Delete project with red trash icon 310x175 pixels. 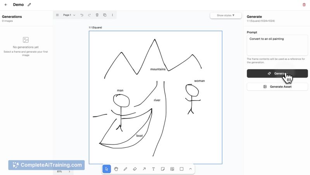304,5
